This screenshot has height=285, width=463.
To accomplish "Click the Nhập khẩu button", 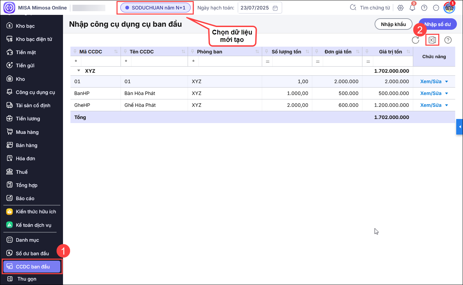I will click(393, 24).
